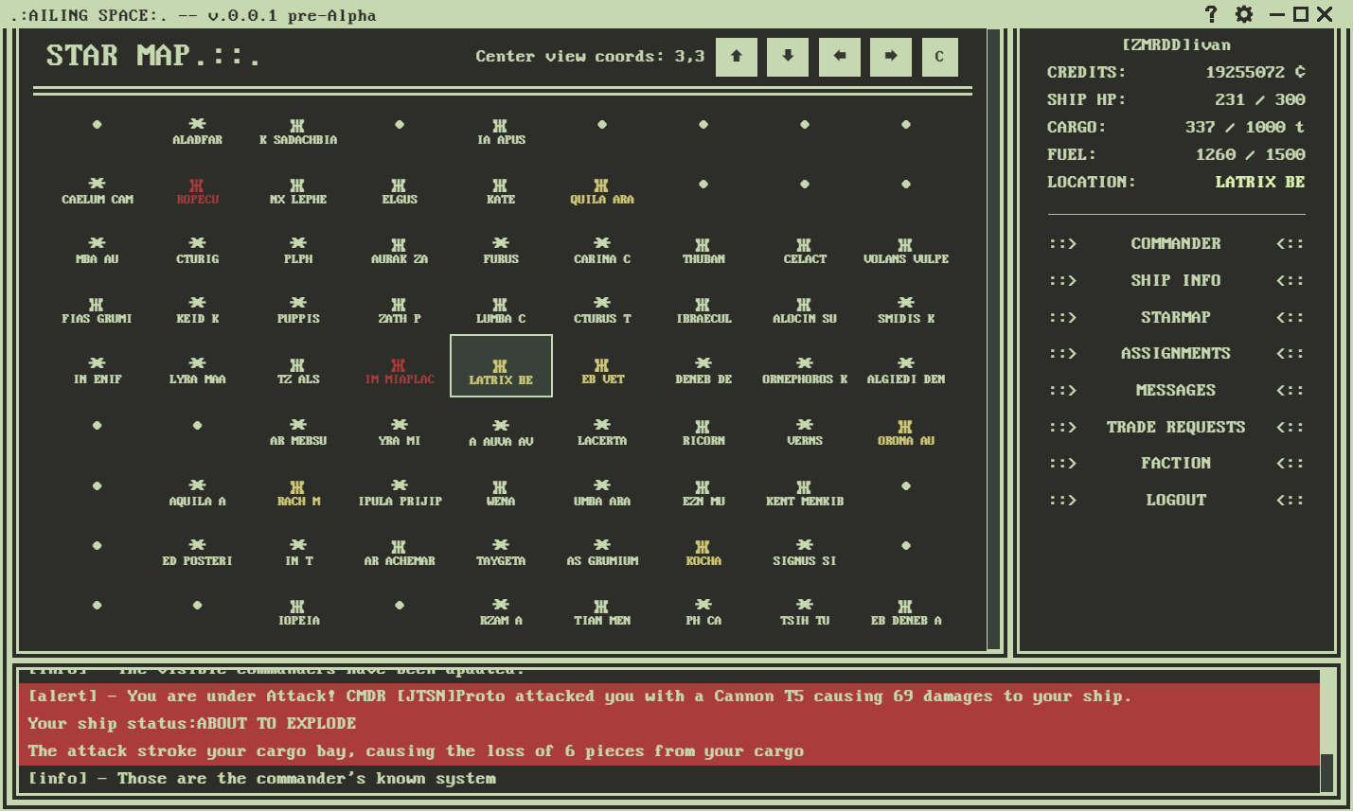1353x811 pixels.
Task: Click LOGOUT in the sidebar
Action: [1175, 500]
